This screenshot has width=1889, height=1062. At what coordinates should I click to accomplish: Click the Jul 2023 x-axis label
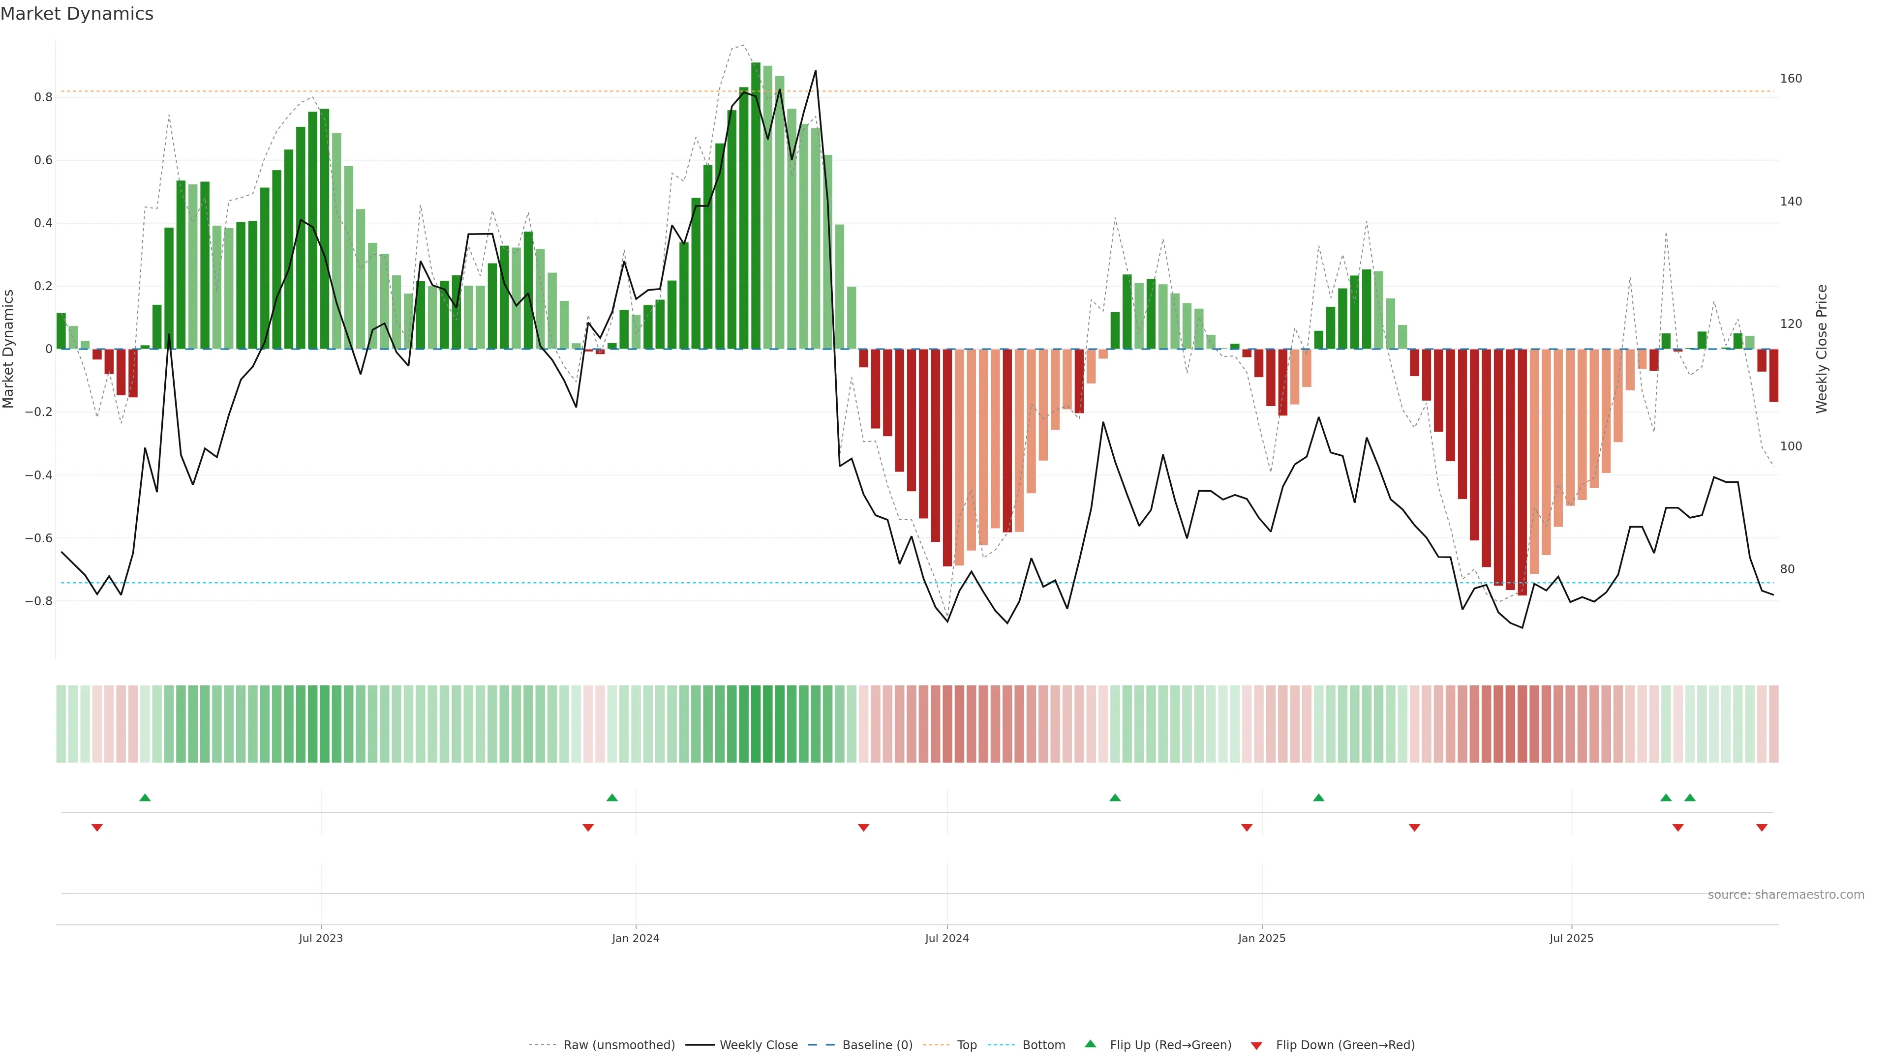coord(320,938)
